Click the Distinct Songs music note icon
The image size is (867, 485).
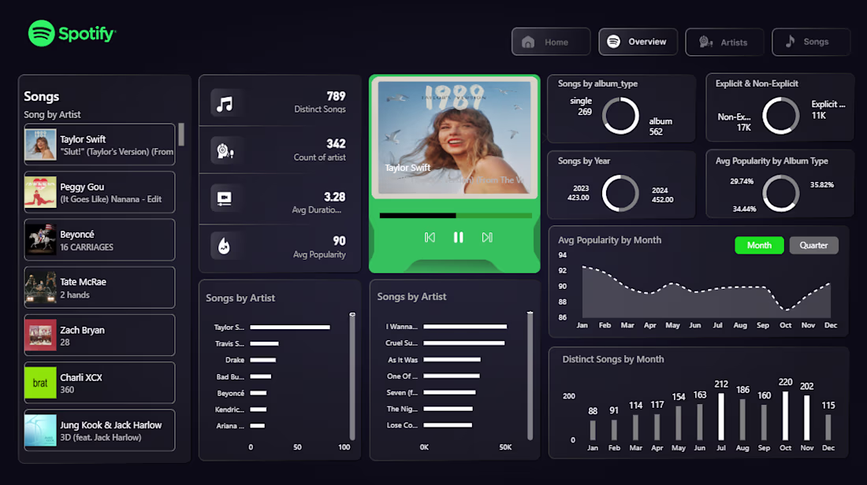pyautogui.click(x=225, y=103)
